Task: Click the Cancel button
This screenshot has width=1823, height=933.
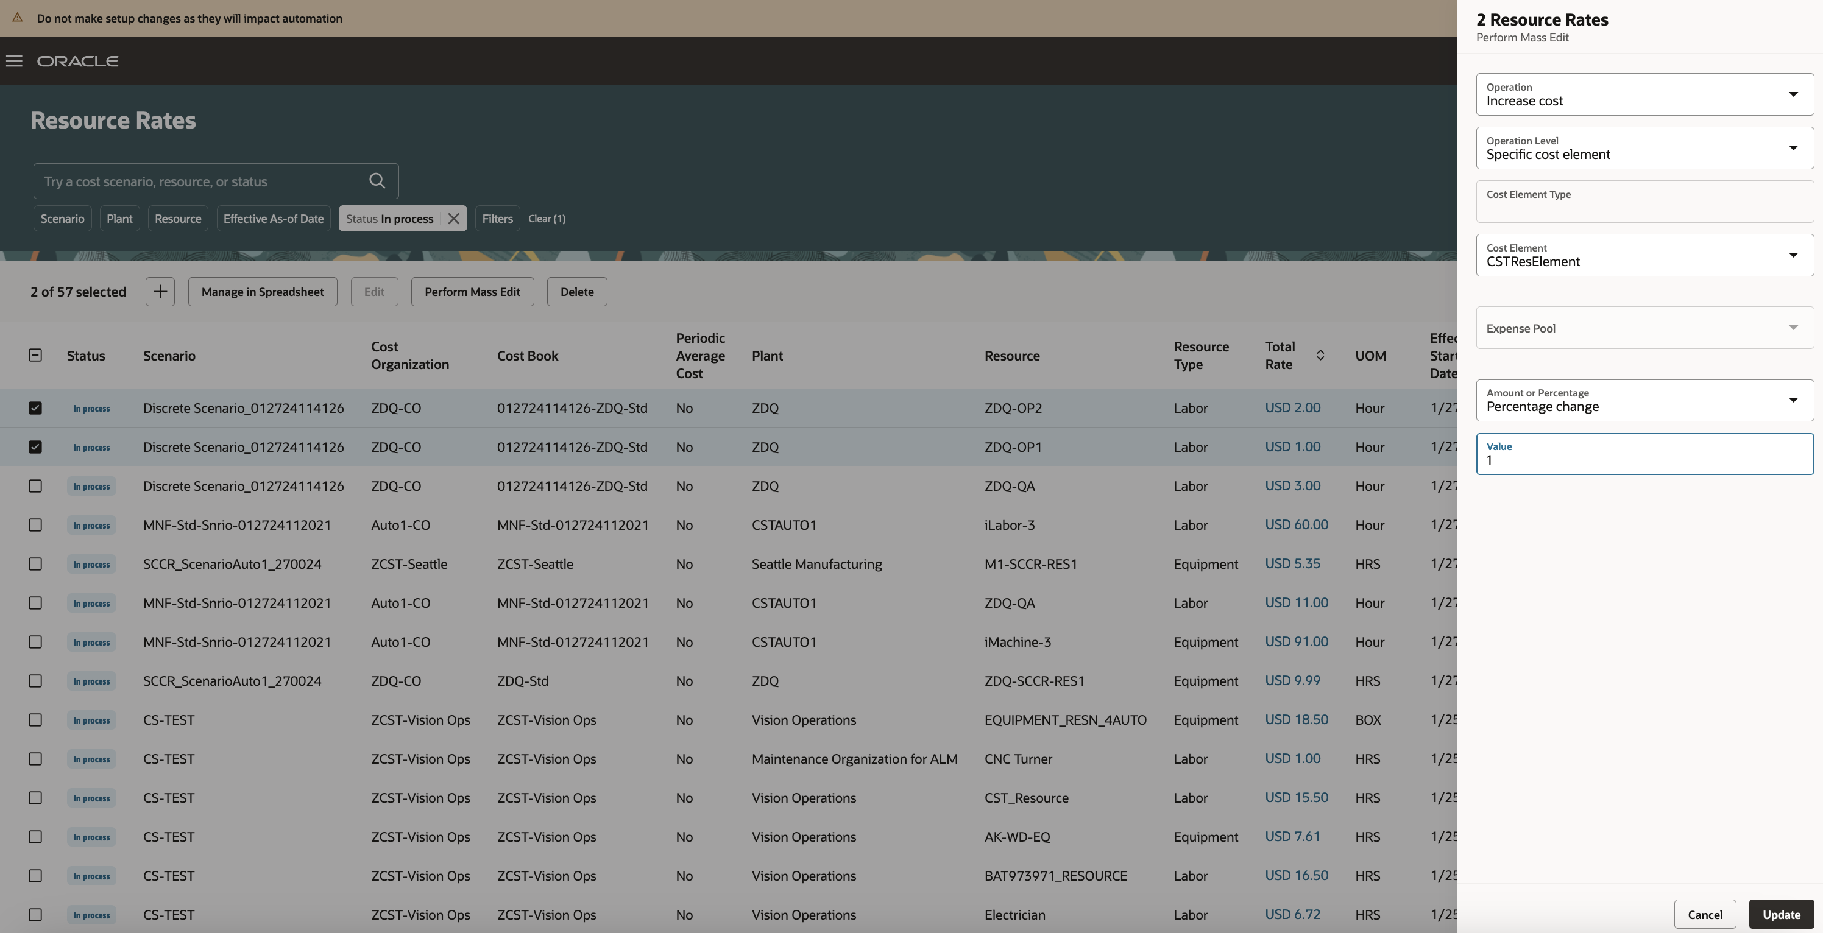Action: 1704,914
